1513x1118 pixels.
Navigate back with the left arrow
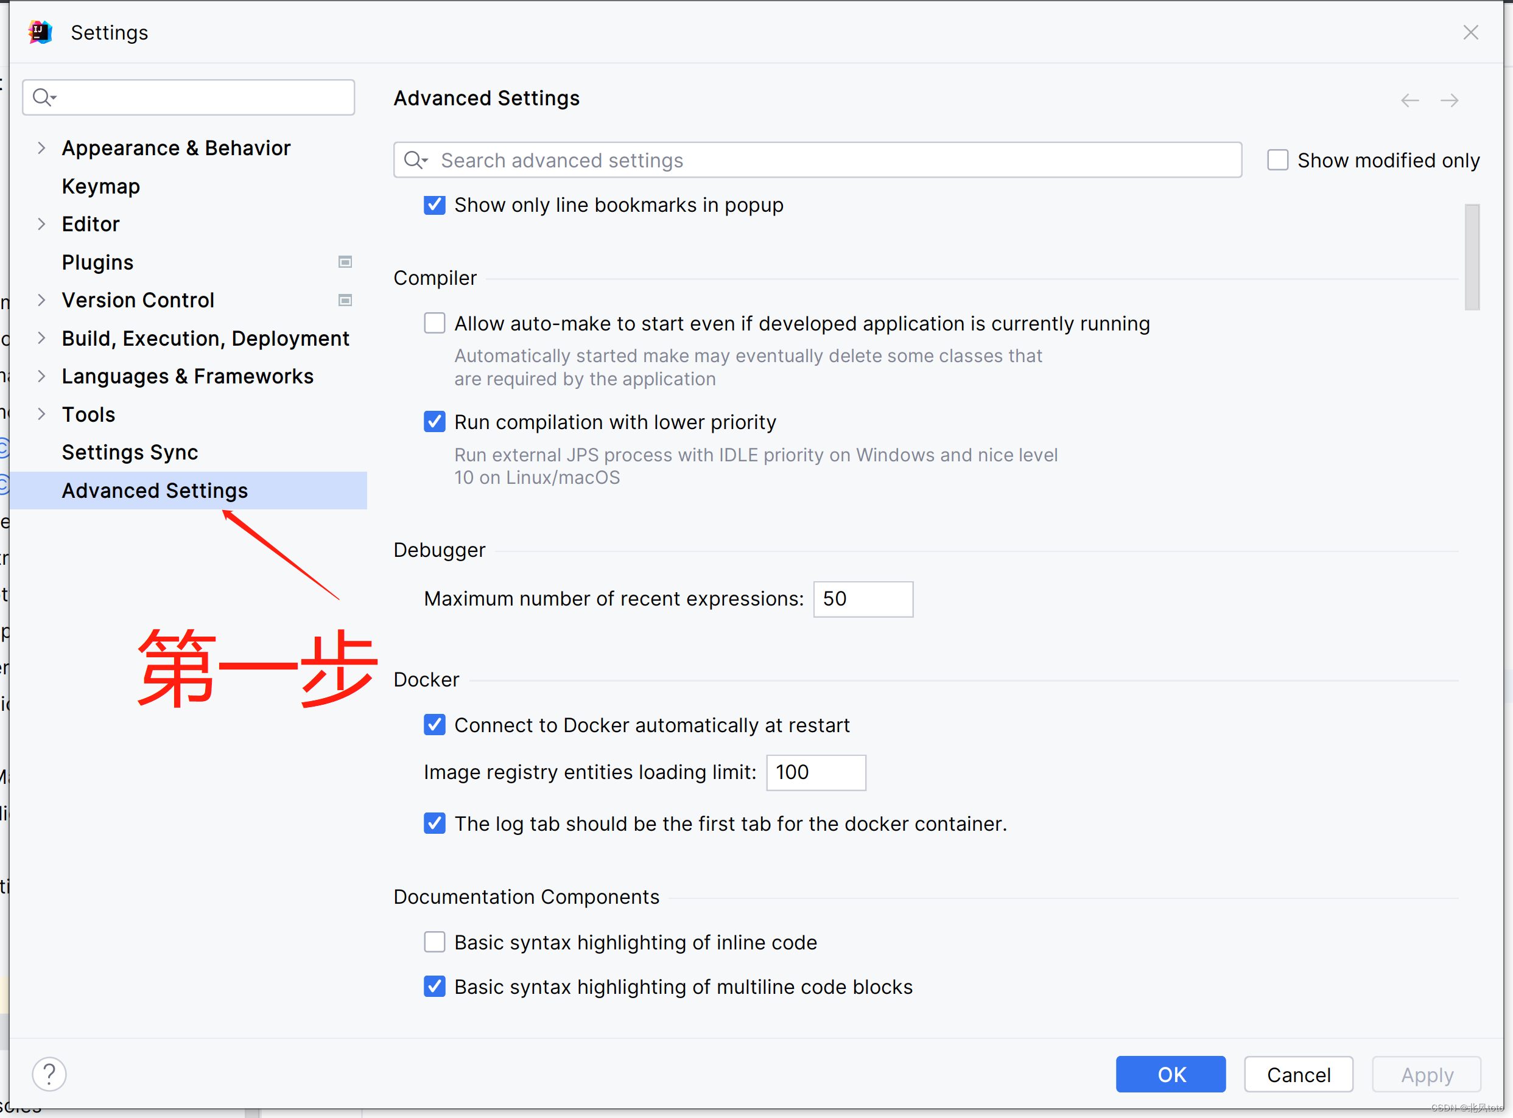coord(1410,100)
